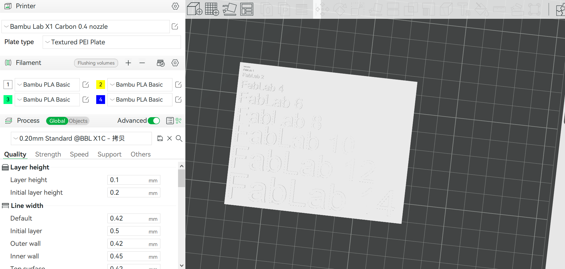The width and height of the screenshot is (565, 269).
Task: Click the Arrange all objects icon
Action: point(247,9)
